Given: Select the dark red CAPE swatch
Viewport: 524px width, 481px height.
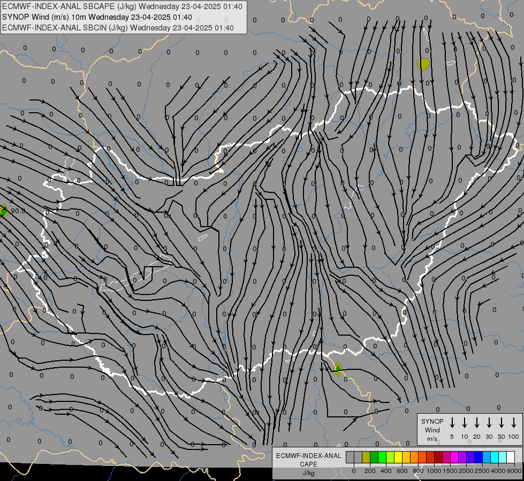Looking at the screenshot, I should (x=438, y=457).
